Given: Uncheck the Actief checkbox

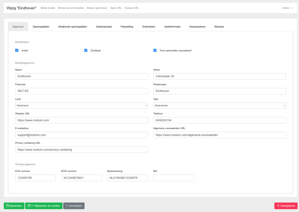Looking at the screenshot, I should click(17, 50).
